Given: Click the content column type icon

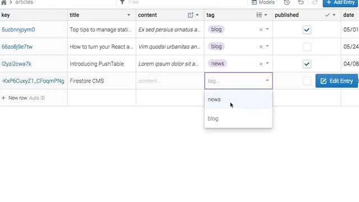Looking at the screenshot, I should (x=190, y=15).
